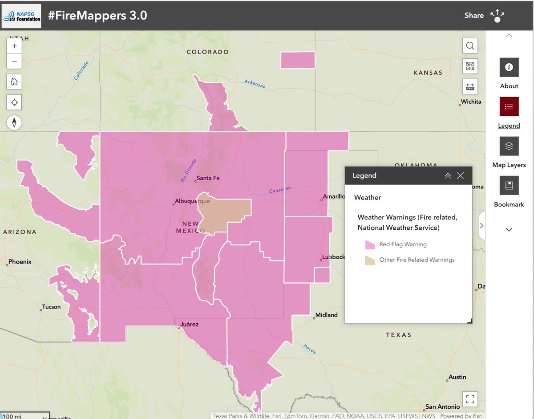Open the Bookmark panel

click(x=509, y=185)
